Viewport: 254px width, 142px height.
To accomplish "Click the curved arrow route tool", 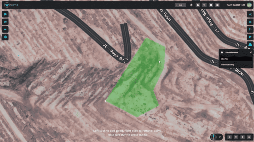I will pos(250,29).
